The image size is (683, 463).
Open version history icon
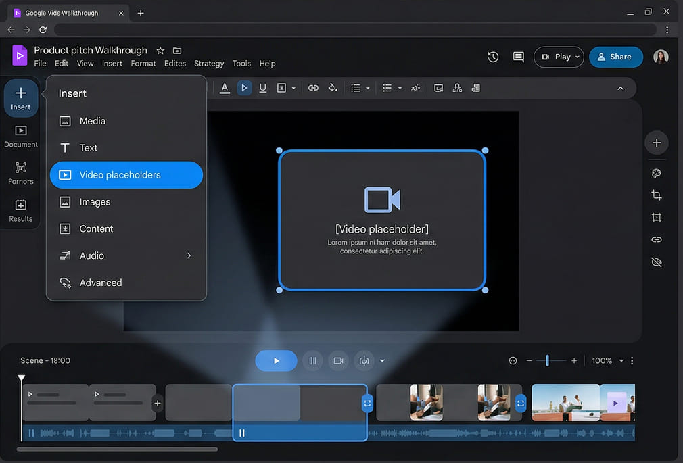point(493,57)
